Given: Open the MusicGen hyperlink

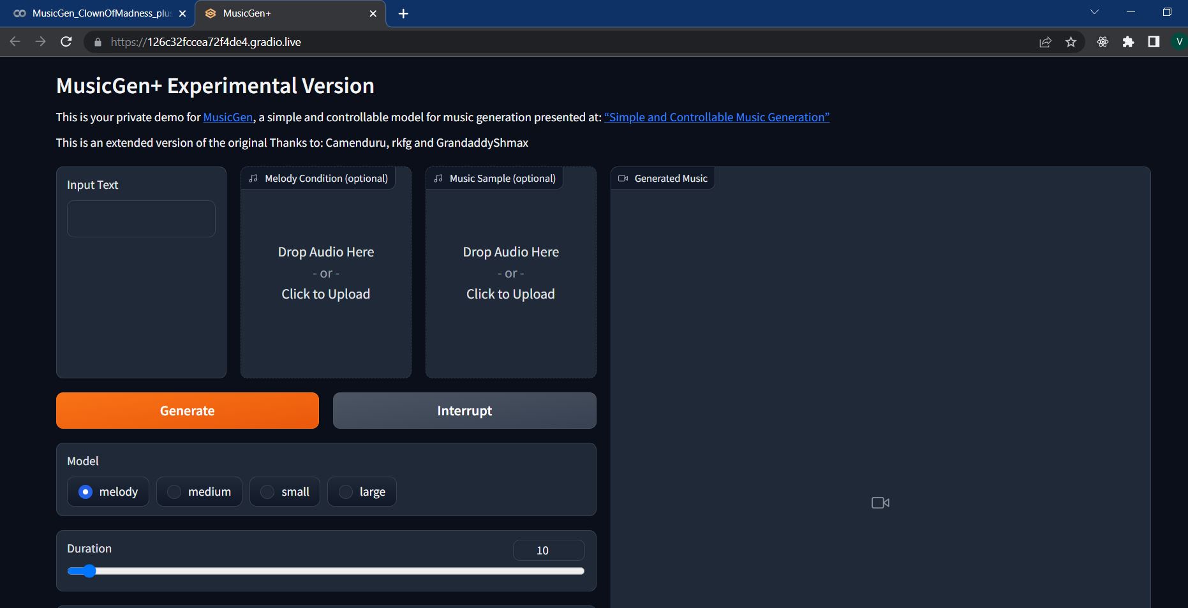Looking at the screenshot, I should (228, 117).
